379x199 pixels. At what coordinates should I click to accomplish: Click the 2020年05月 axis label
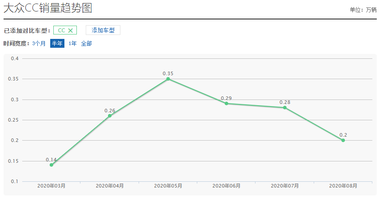(x=168, y=186)
